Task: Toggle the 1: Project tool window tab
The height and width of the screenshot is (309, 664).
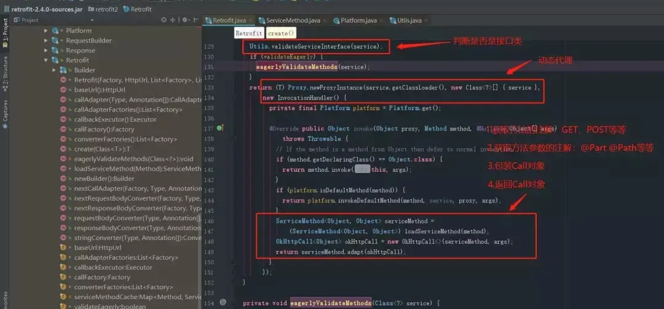Action: coord(5,33)
